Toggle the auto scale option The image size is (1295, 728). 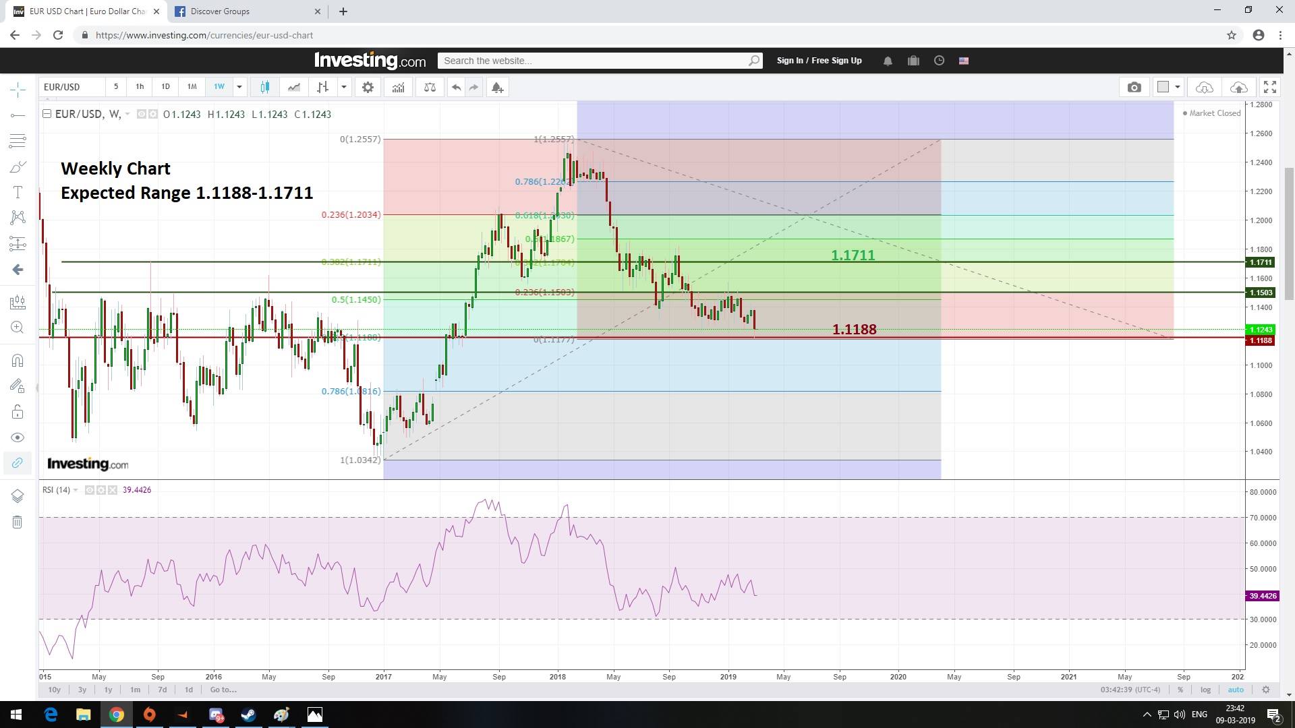coord(1236,690)
